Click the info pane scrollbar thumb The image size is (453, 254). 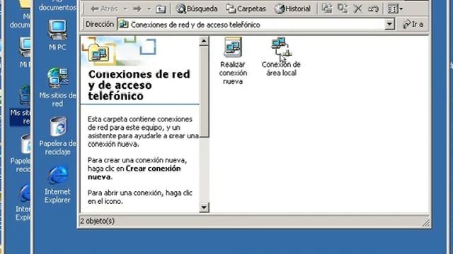pyautogui.click(x=204, y=92)
